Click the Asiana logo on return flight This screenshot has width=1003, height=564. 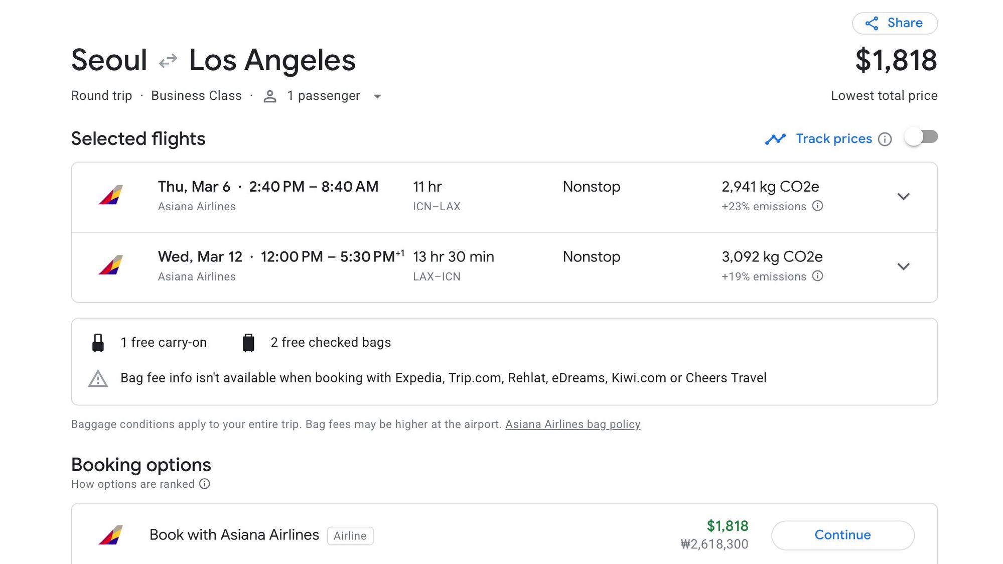pos(111,265)
